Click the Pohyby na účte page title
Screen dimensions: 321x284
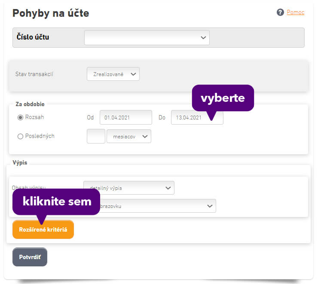(51, 13)
